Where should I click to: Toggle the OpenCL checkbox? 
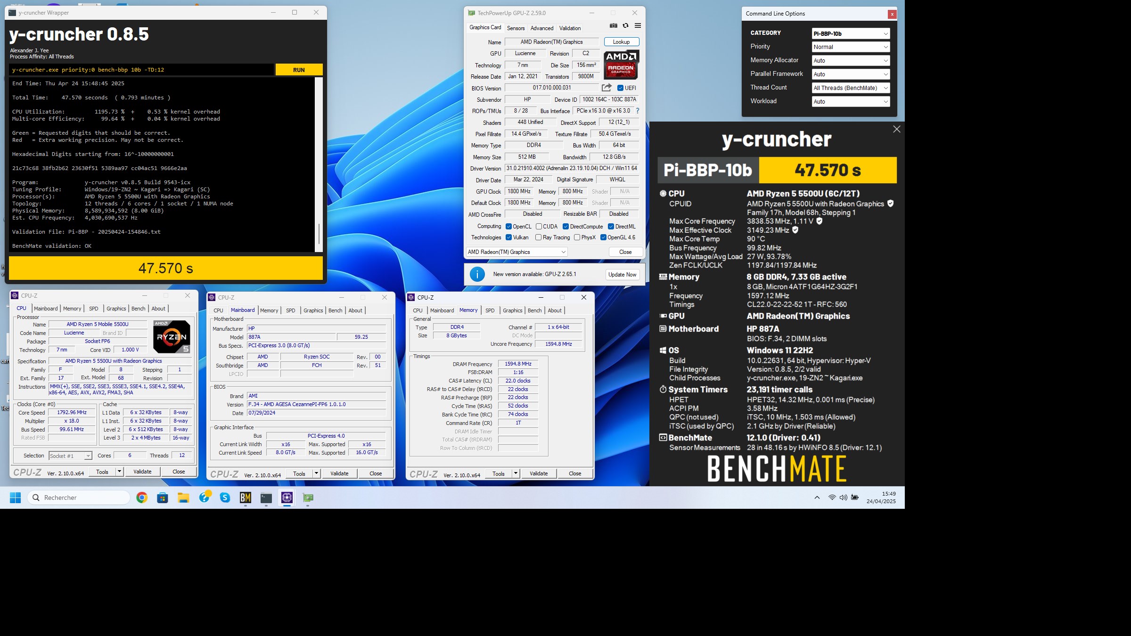[x=508, y=227]
